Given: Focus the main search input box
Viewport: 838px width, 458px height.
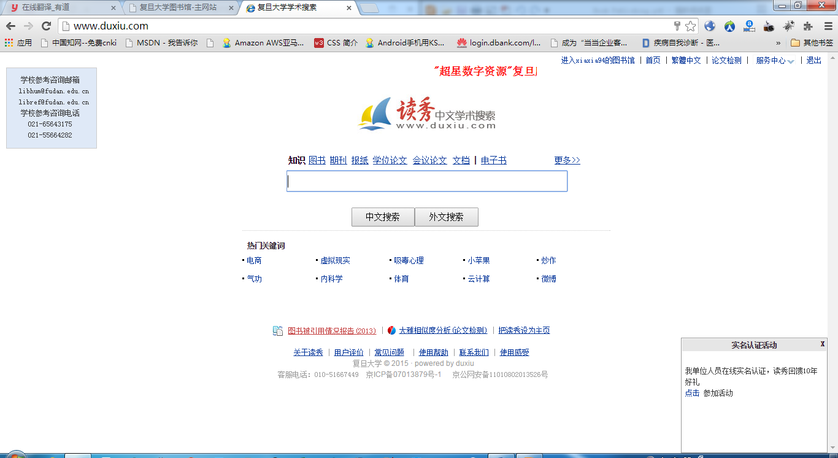Looking at the screenshot, I should (427, 181).
